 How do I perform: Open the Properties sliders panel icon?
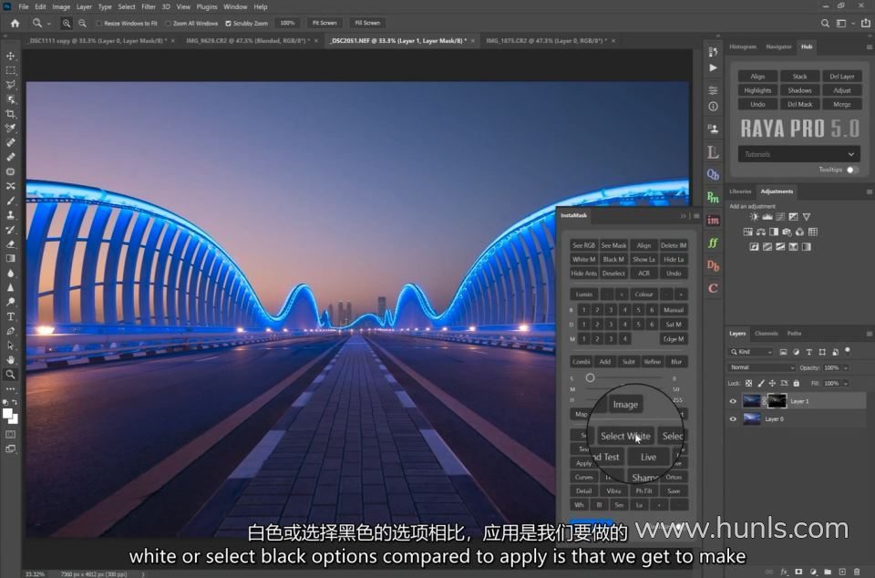[x=713, y=90]
